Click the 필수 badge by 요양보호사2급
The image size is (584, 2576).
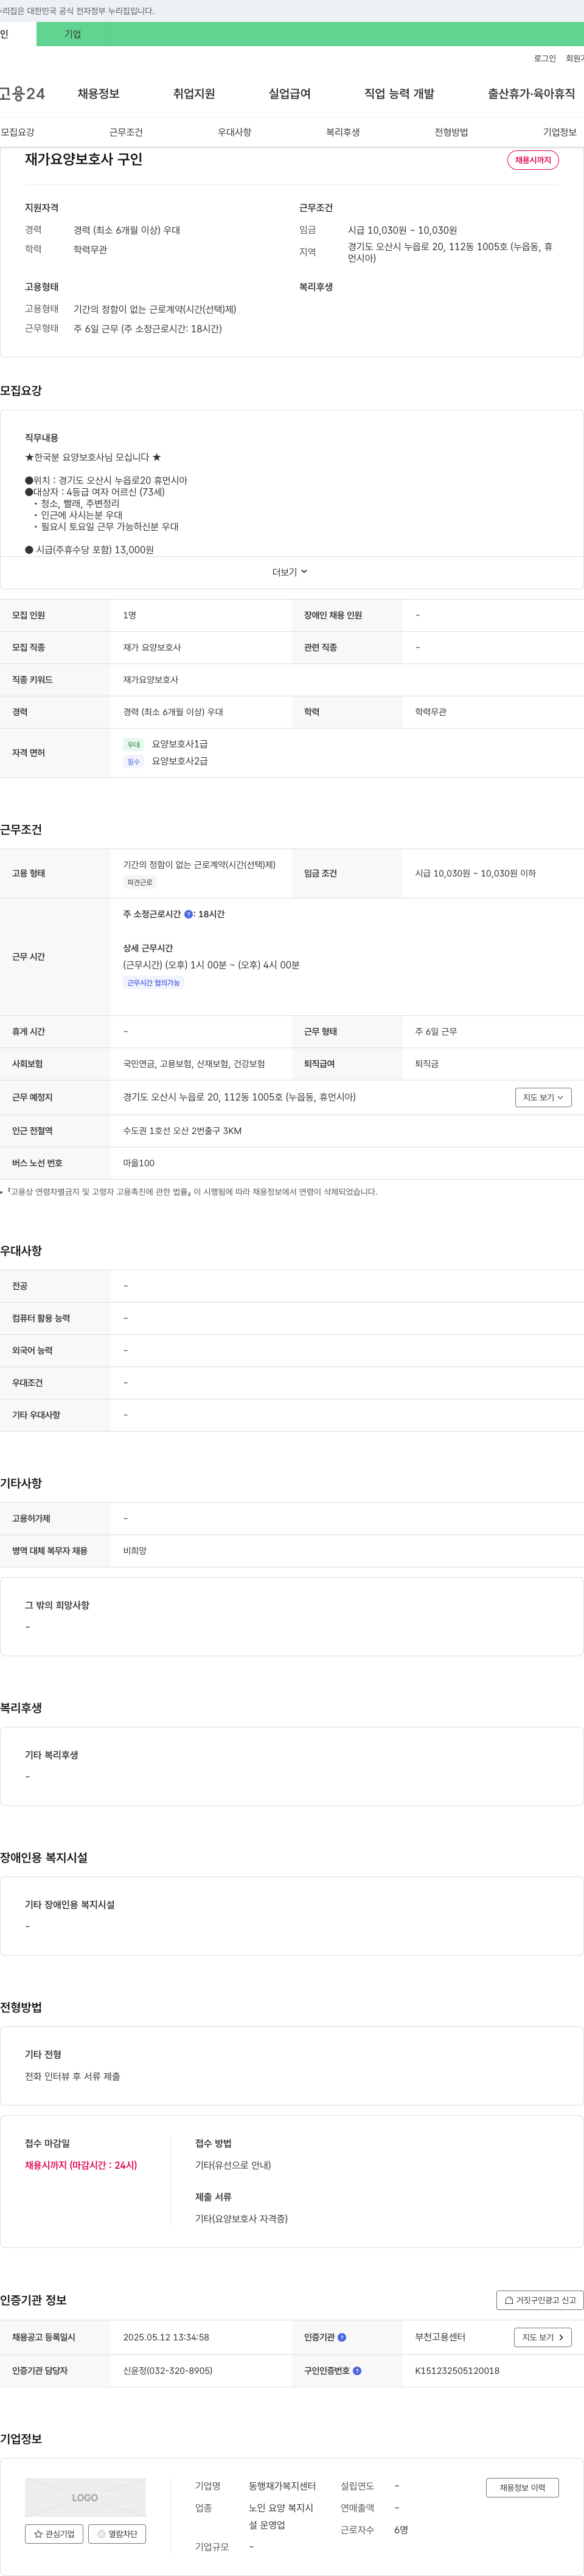[134, 762]
